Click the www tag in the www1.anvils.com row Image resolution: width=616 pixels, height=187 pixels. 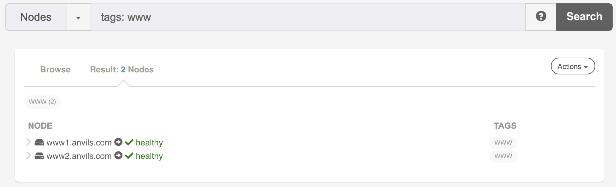tap(503, 143)
